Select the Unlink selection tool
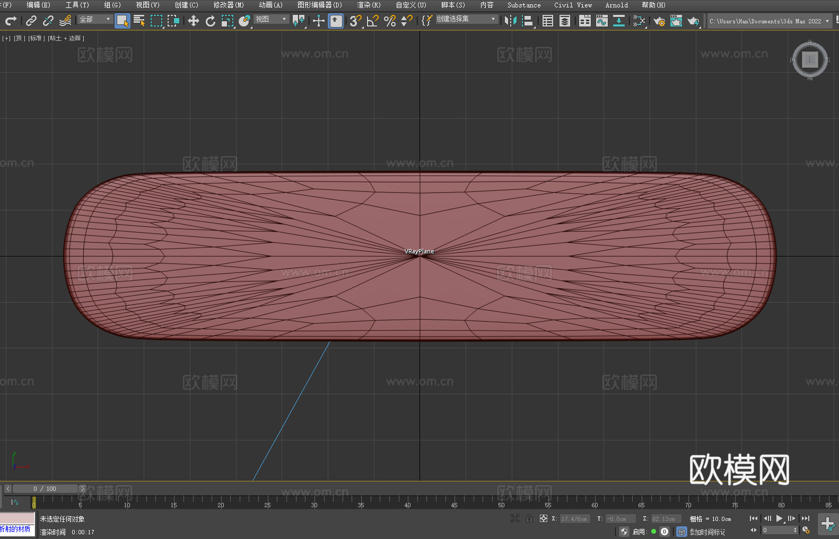839x539 pixels. click(48, 21)
